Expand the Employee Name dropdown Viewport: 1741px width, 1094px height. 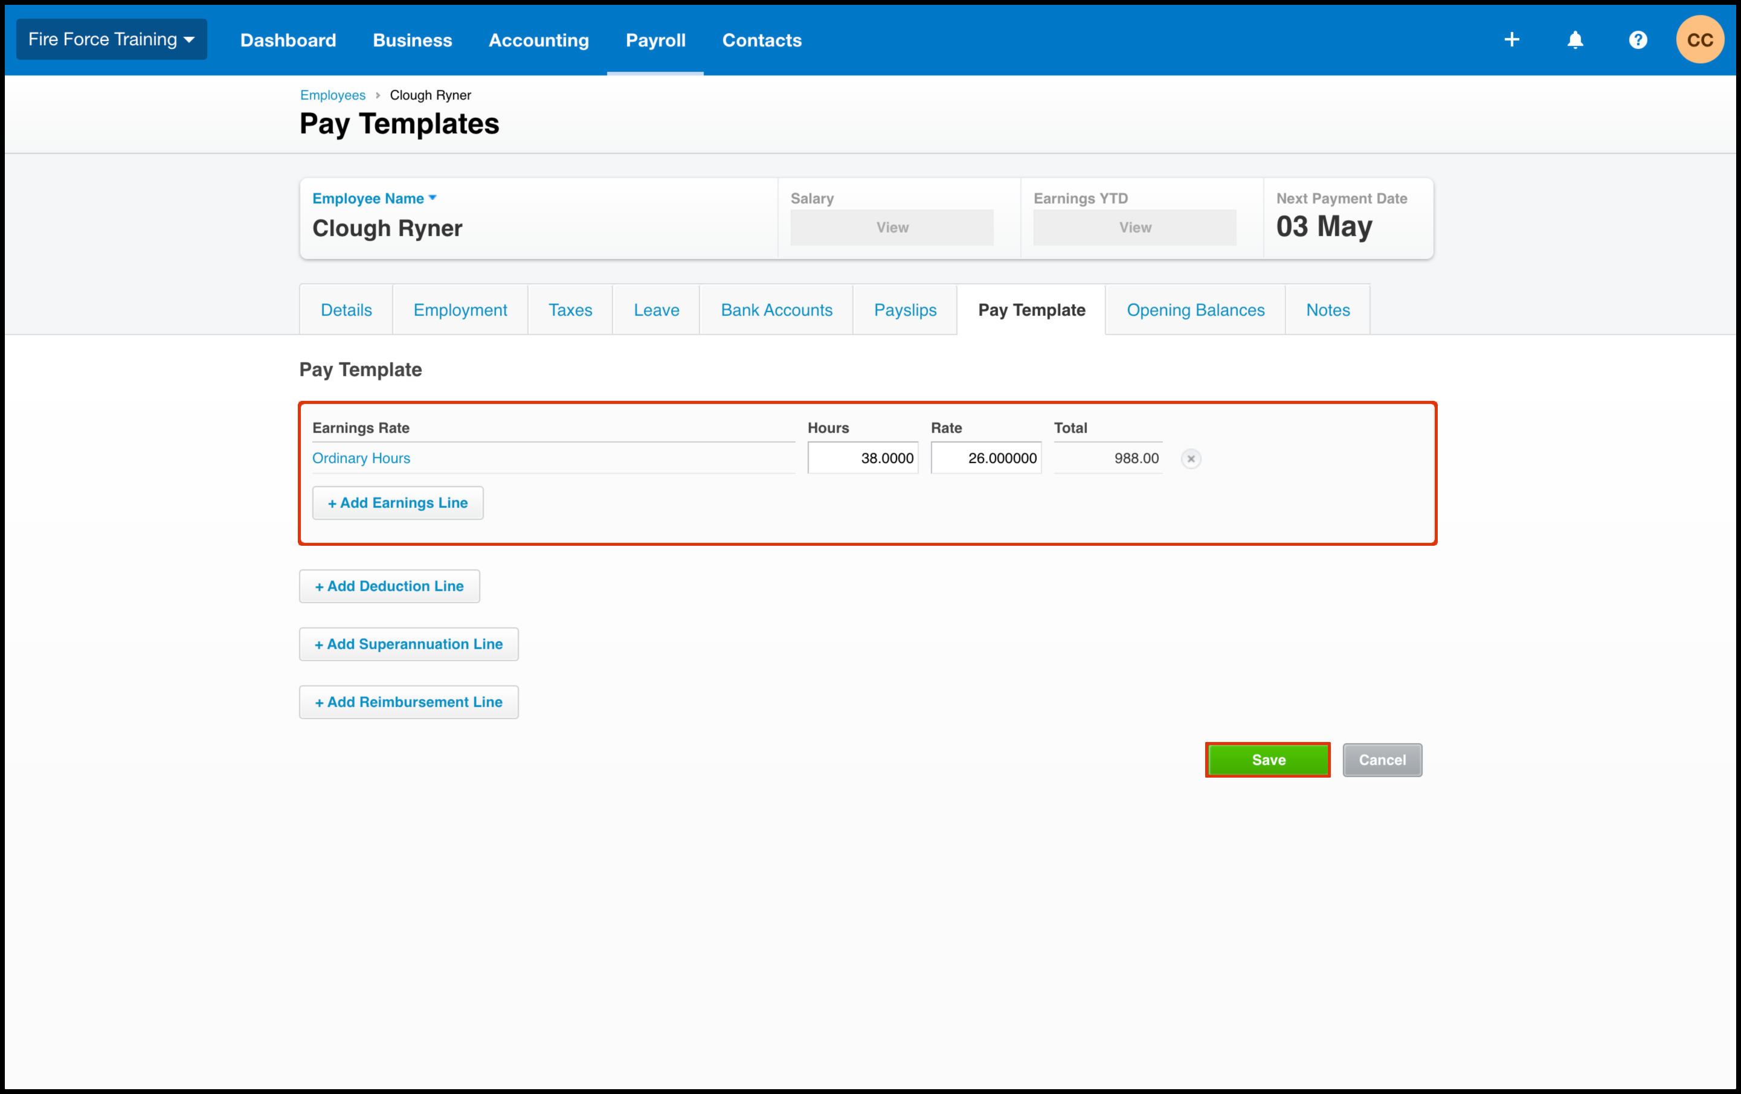click(374, 198)
